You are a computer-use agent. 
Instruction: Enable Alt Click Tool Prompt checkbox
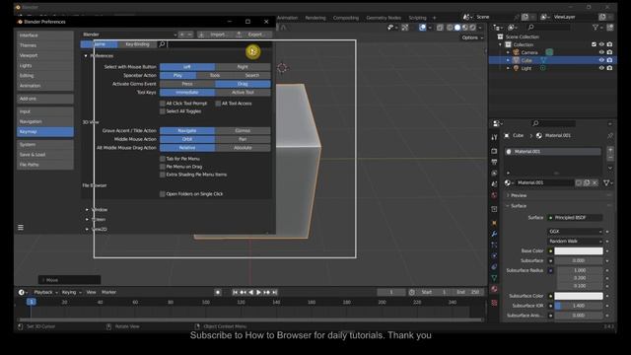(x=163, y=104)
